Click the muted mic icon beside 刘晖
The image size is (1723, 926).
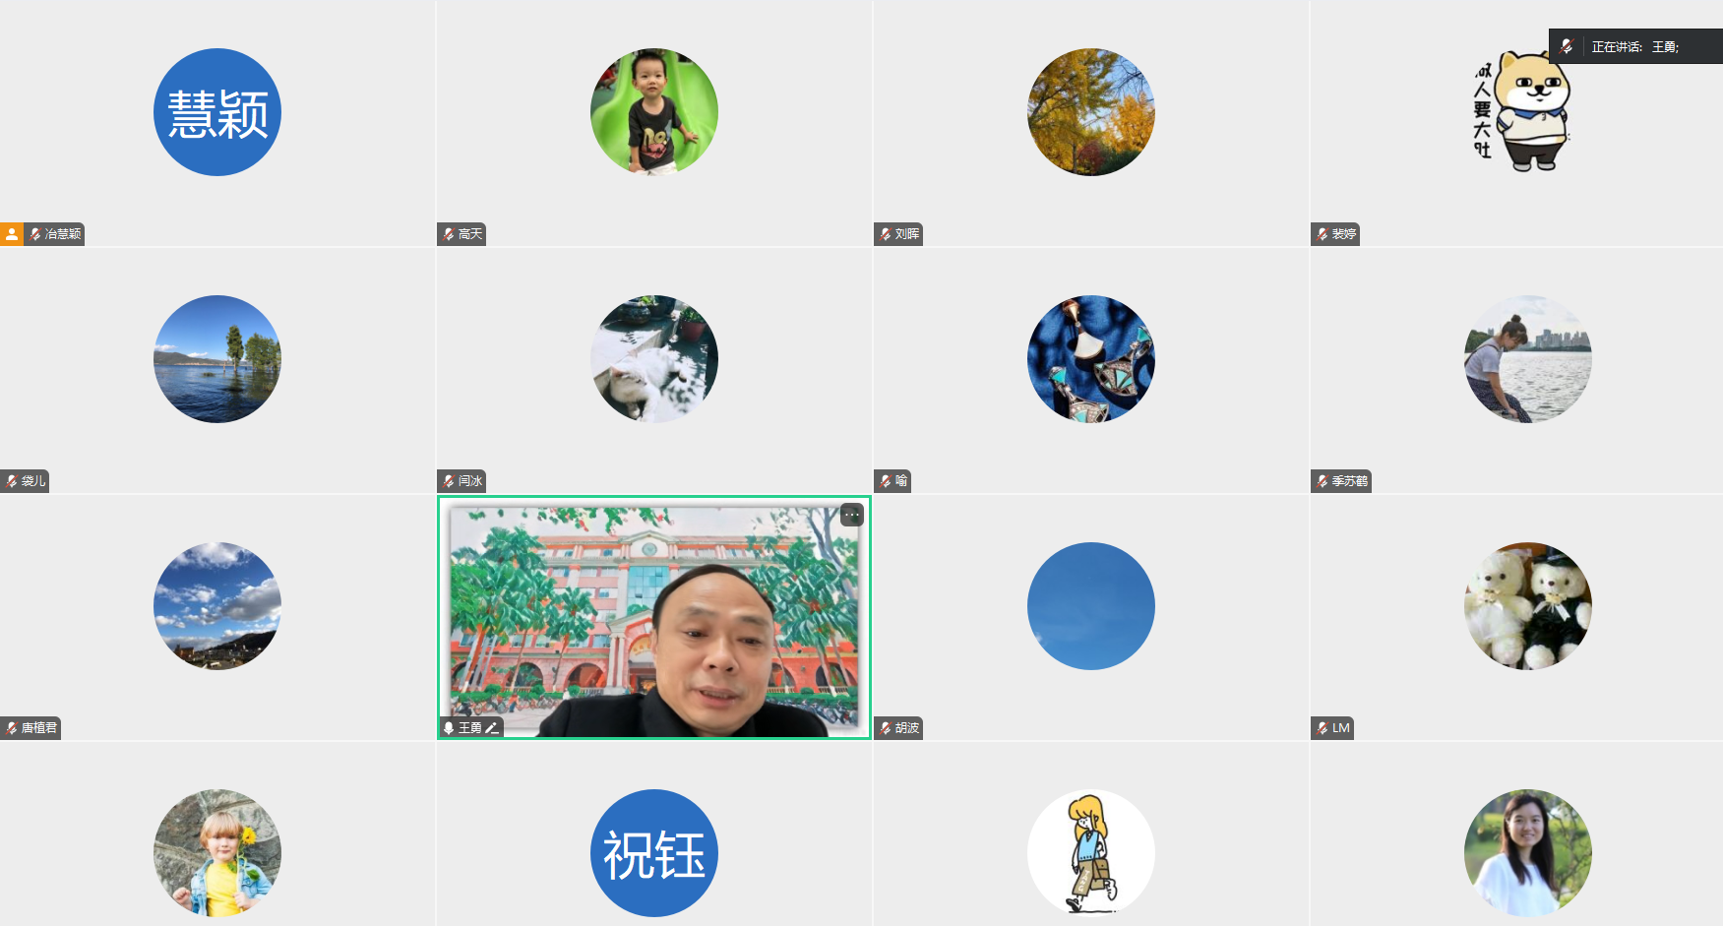click(885, 234)
